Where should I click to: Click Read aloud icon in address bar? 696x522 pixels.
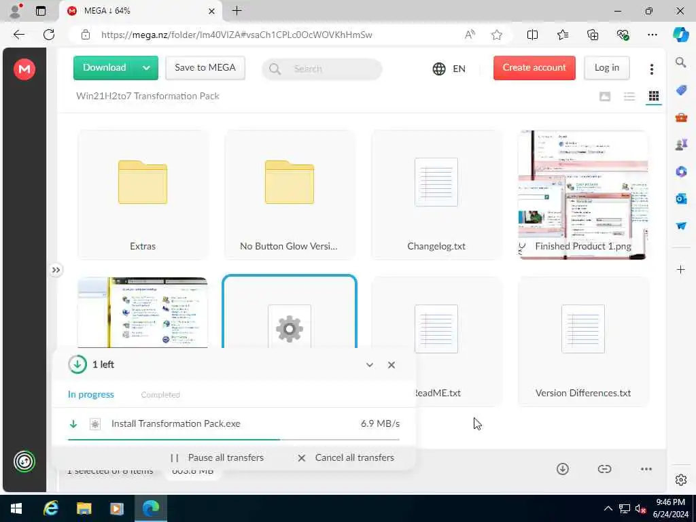tap(470, 35)
